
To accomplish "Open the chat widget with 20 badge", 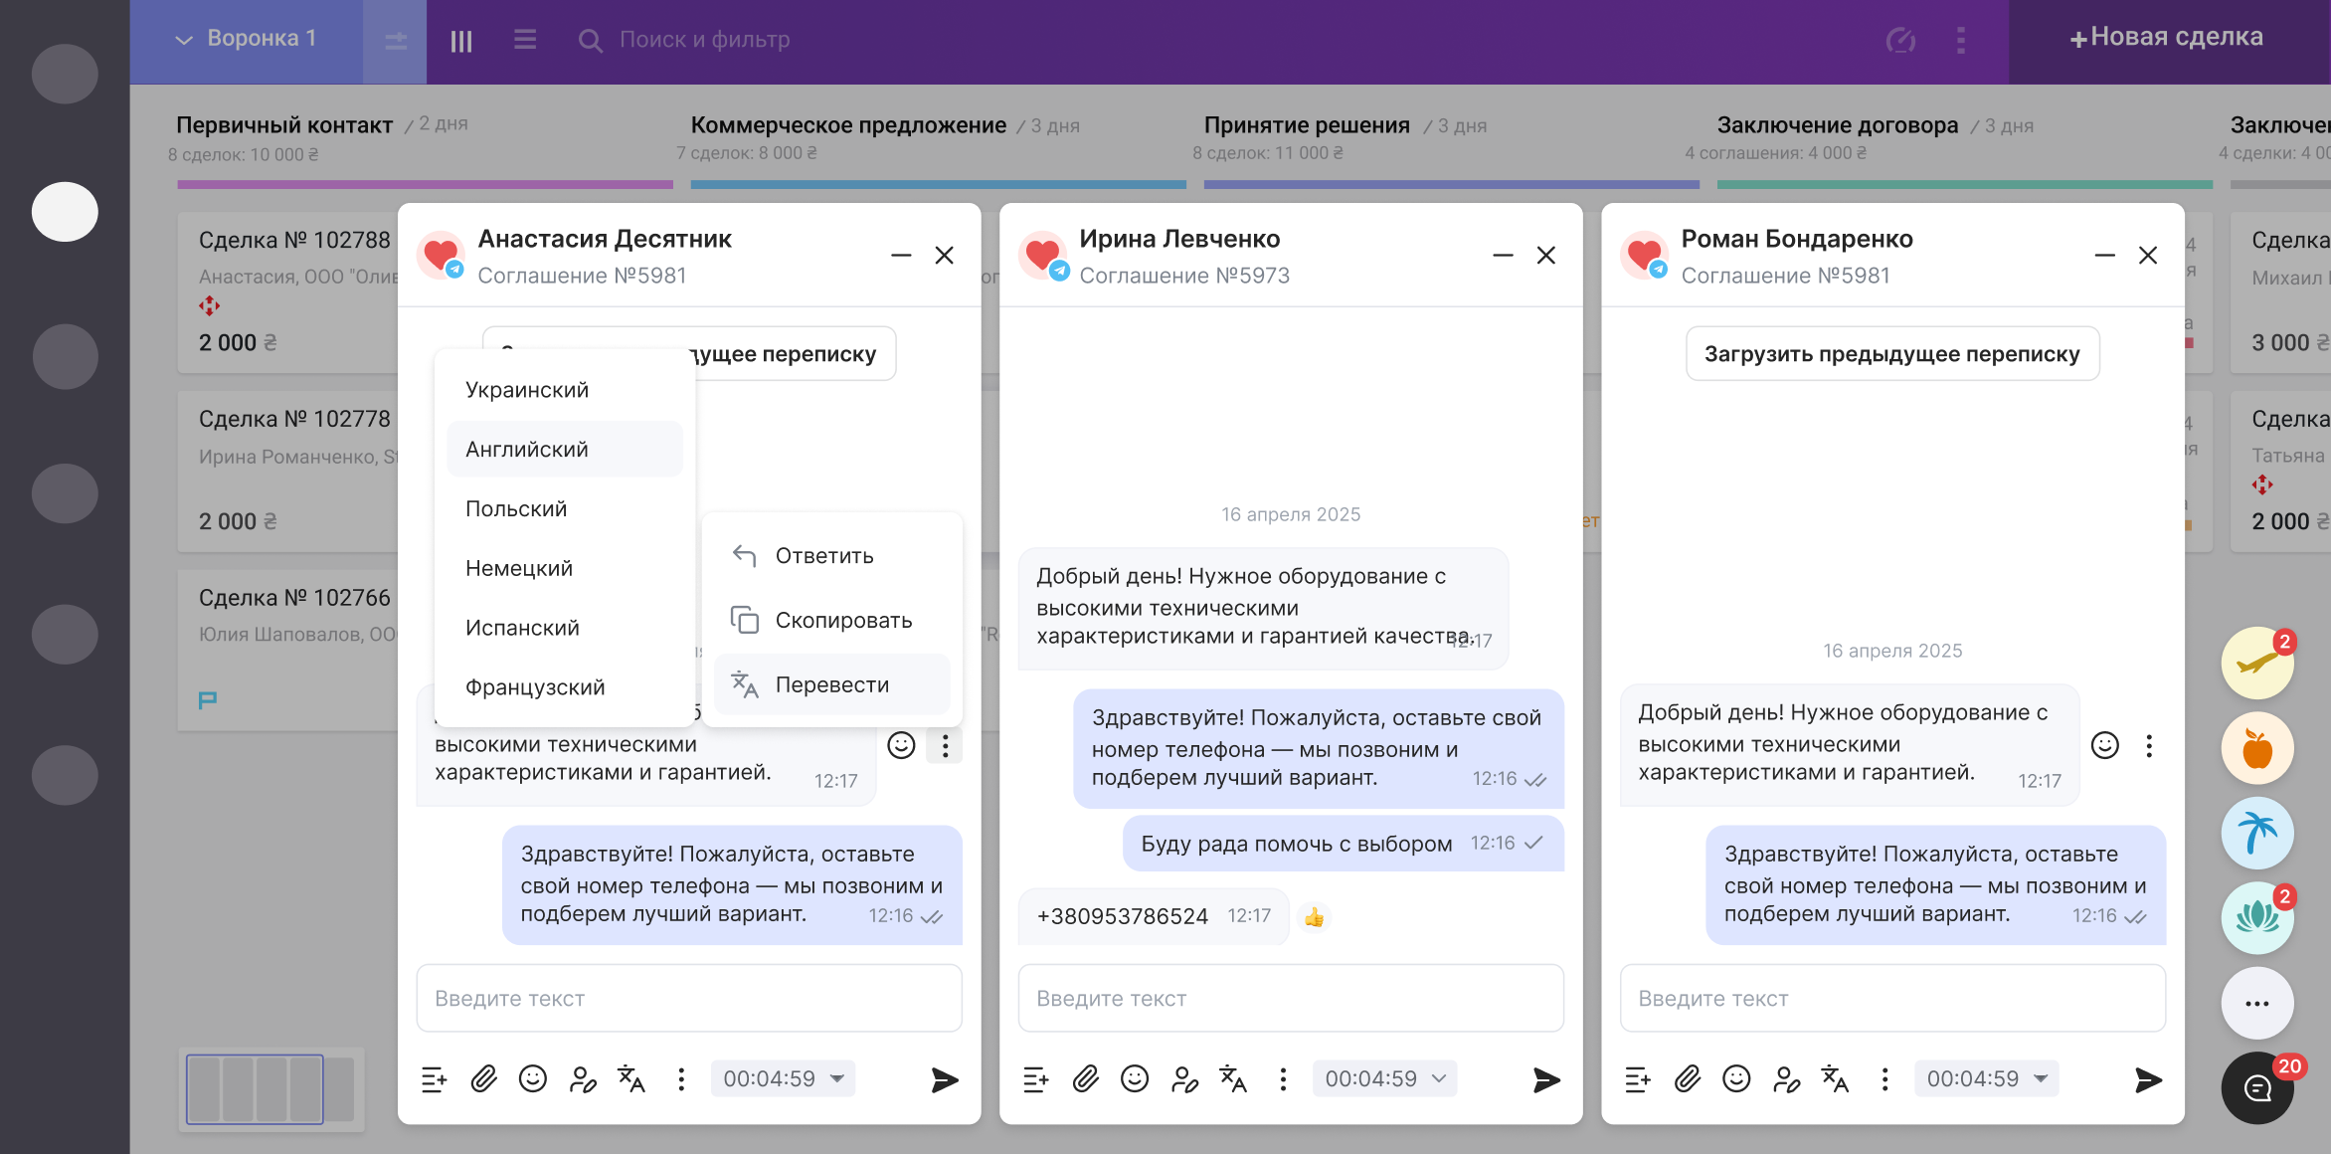I will (x=2257, y=1088).
